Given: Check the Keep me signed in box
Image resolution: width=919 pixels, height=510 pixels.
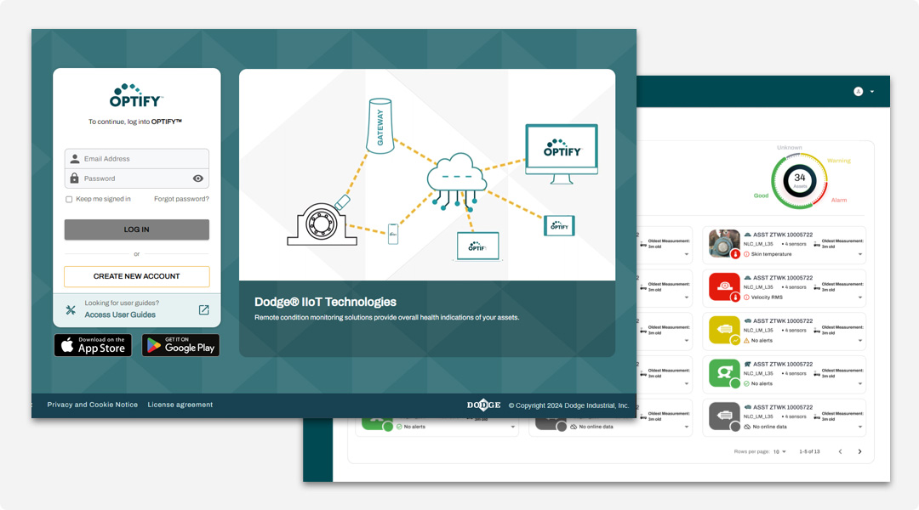Looking at the screenshot, I should click(x=69, y=199).
